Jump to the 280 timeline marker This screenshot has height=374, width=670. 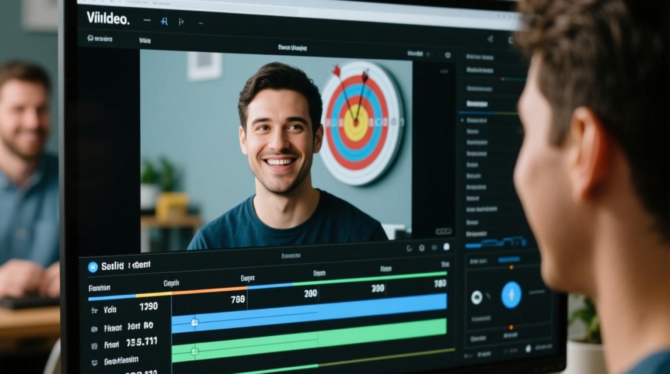point(311,294)
